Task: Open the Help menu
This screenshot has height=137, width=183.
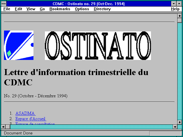Action: click(175, 9)
